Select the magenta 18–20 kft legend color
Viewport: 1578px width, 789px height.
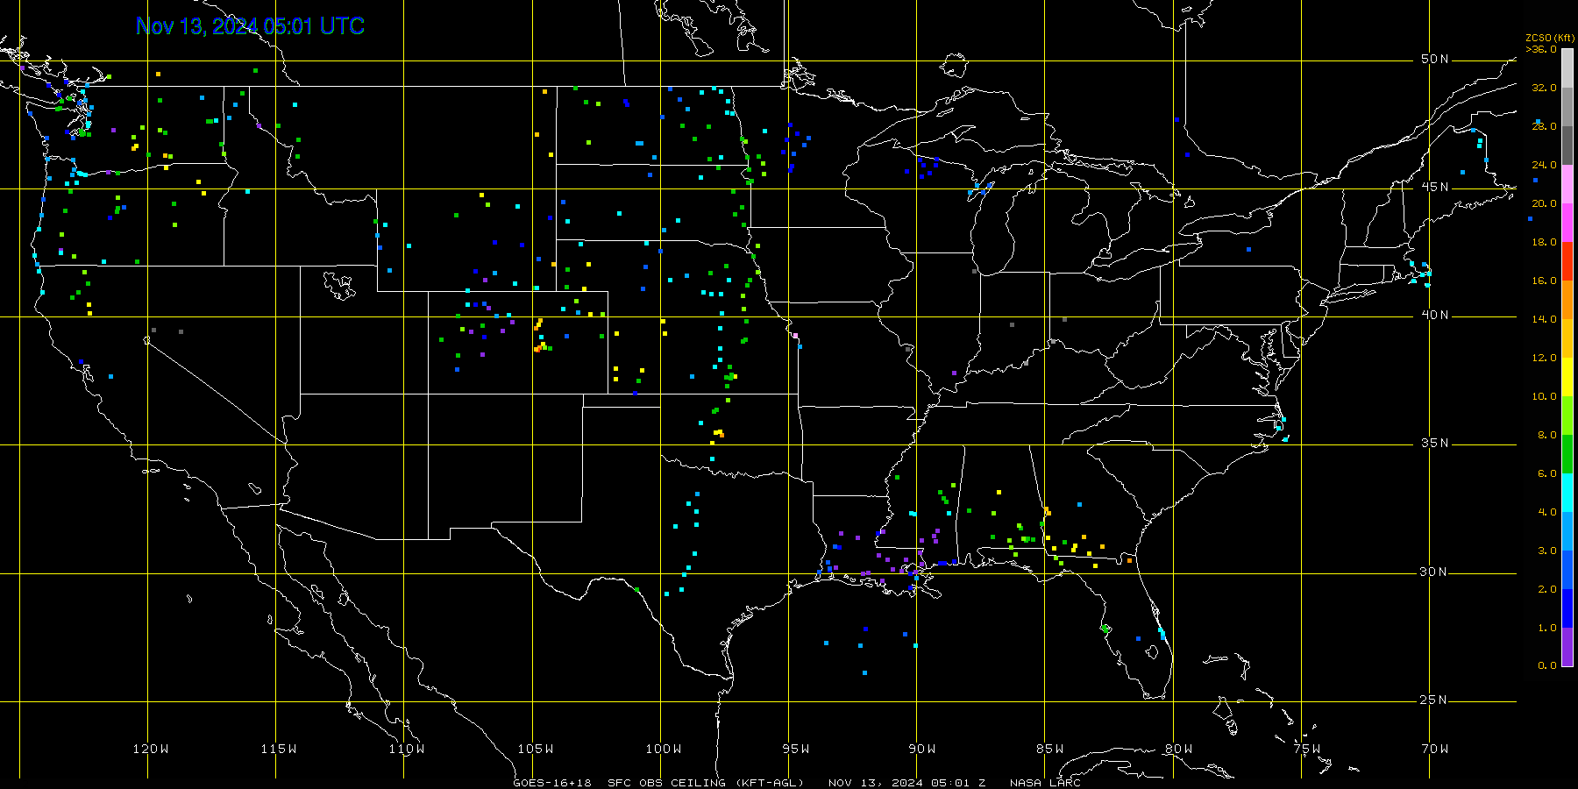[x=1567, y=223]
